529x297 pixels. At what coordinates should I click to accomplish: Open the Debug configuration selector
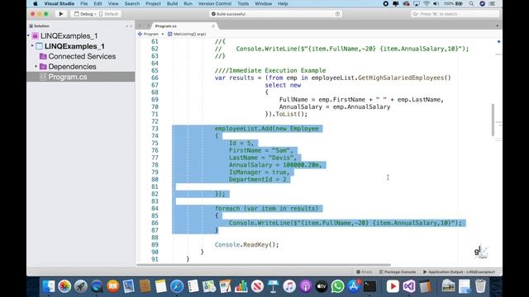point(83,14)
